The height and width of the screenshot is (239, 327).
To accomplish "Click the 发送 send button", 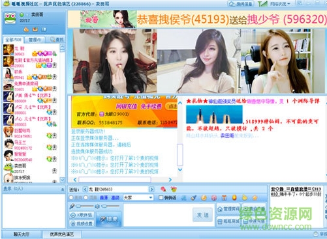I will (x=202, y=215).
